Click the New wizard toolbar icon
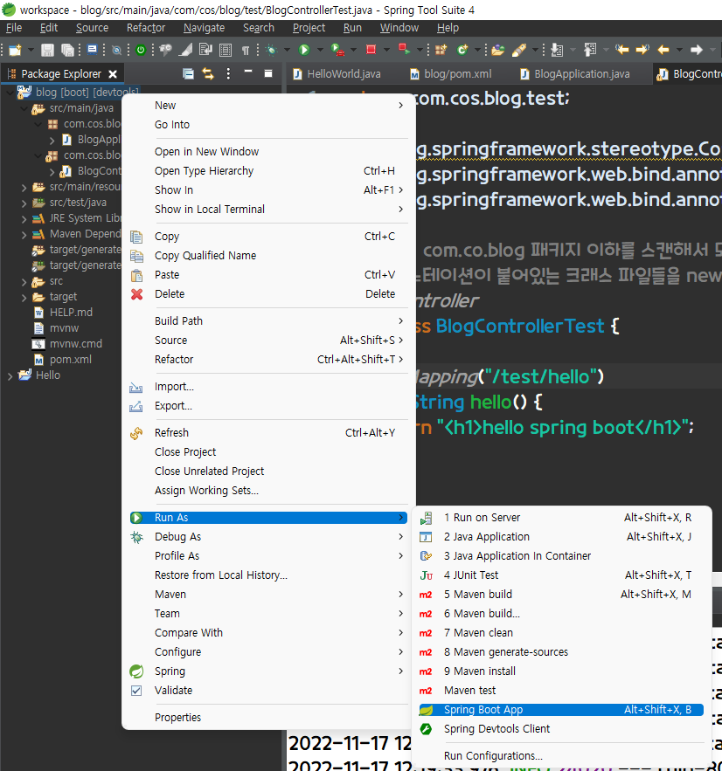 click(15, 50)
